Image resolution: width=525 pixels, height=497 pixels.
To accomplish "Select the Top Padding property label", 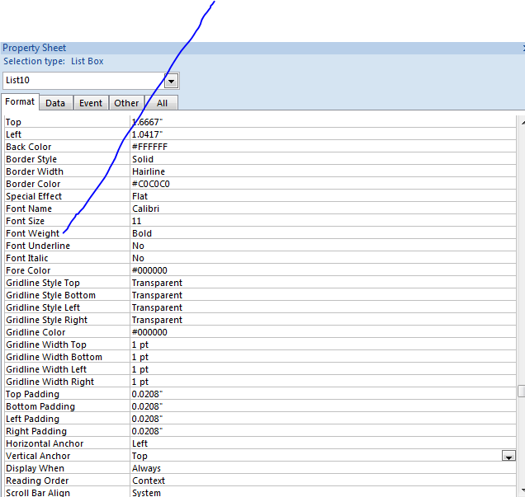I will click(x=32, y=395).
